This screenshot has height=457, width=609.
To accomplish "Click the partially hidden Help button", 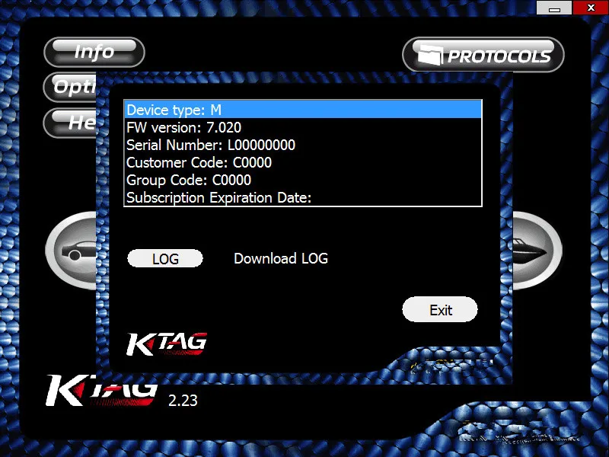I will click(70, 123).
